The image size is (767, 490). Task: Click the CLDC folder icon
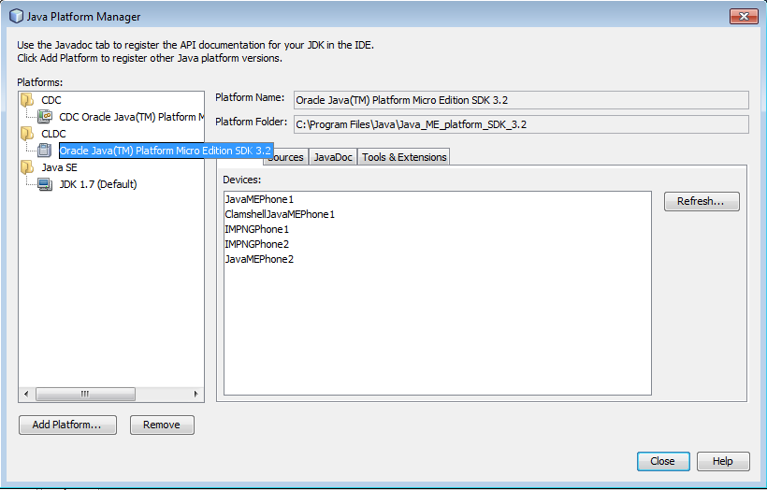click(27, 134)
